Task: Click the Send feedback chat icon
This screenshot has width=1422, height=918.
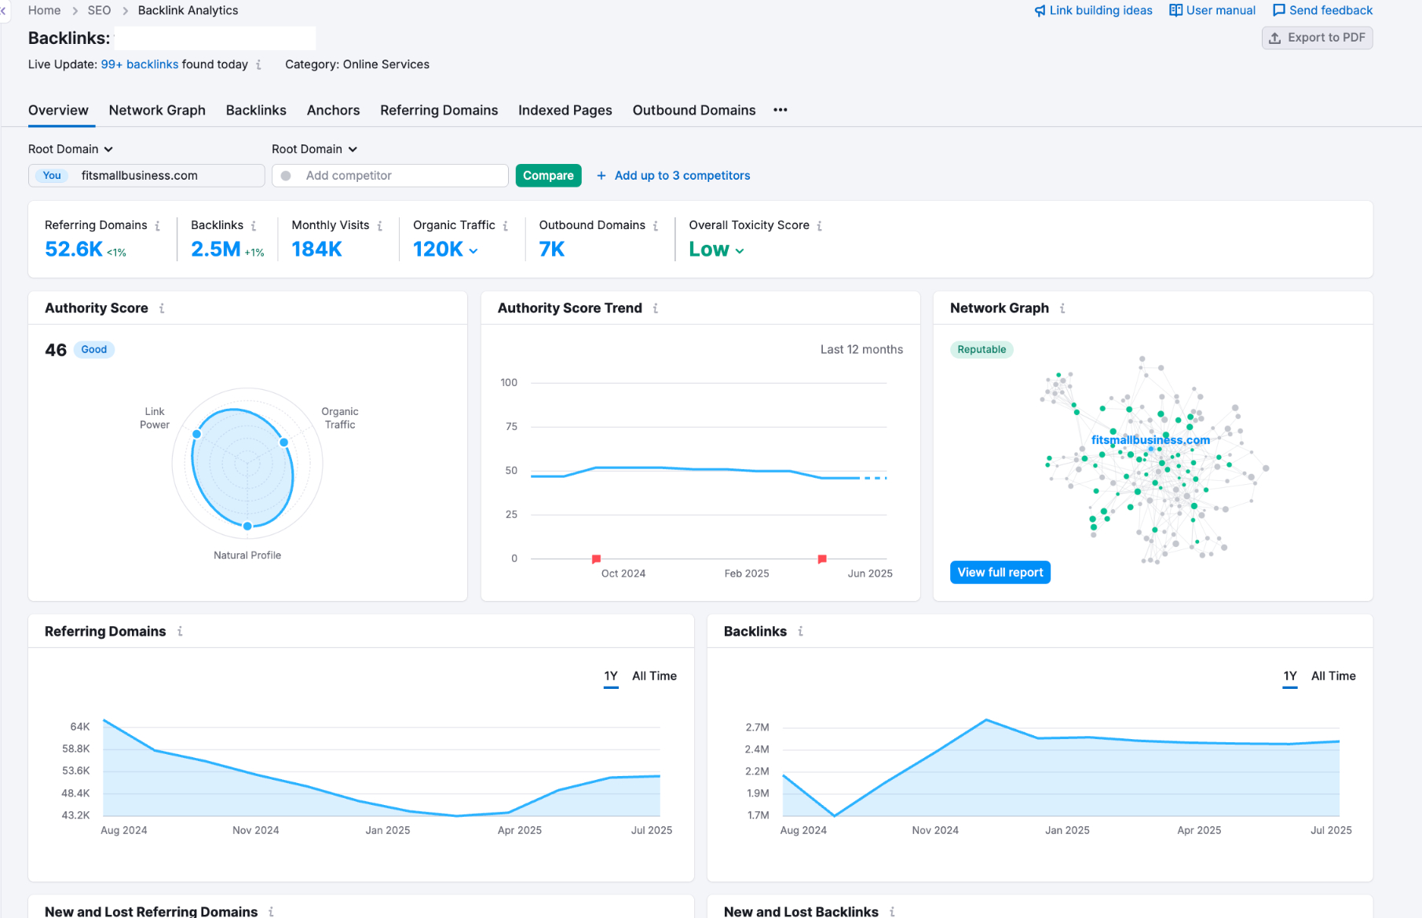Action: click(1279, 10)
